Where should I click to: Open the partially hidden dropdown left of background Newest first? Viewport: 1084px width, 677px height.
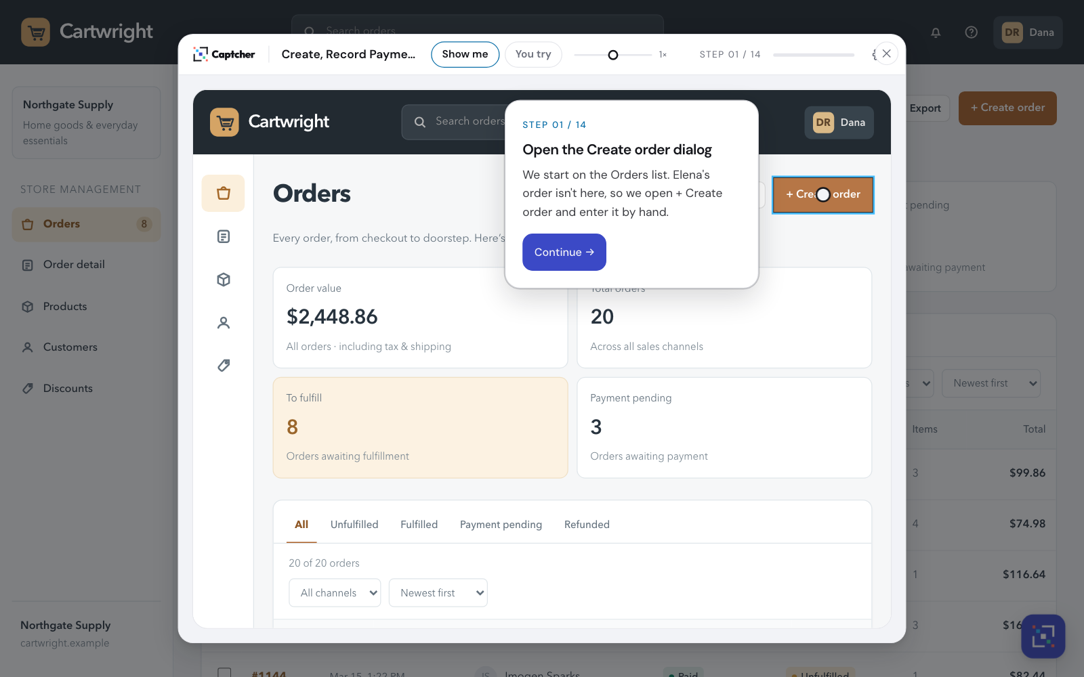[x=921, y=383]
